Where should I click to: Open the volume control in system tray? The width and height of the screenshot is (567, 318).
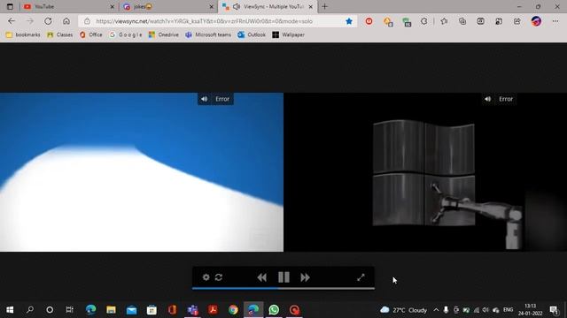pos(485,310)
